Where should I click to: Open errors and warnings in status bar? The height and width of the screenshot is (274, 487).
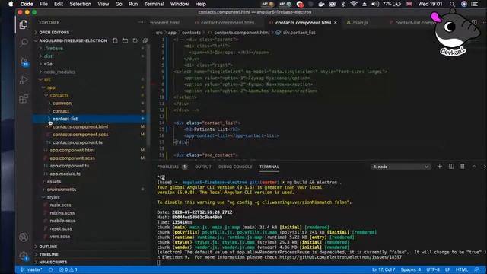(x=68, y=269)
